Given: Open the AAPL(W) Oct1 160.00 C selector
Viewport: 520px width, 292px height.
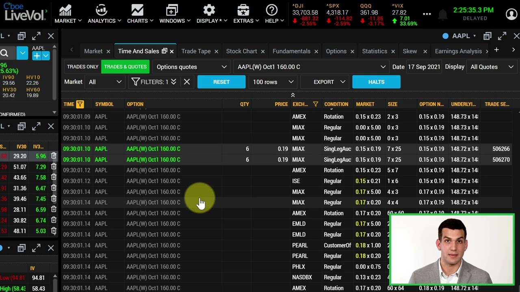Looking at the screenshot, I should coord(311,67).
